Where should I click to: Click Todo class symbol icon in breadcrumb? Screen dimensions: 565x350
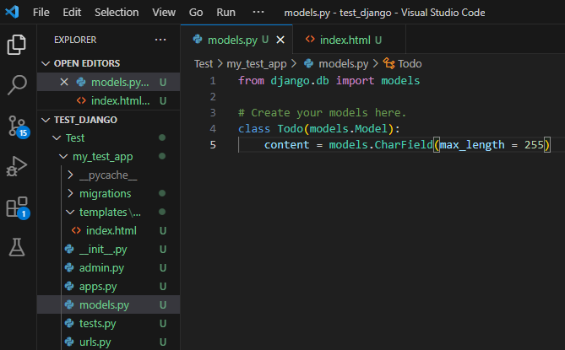click(388, 63)
